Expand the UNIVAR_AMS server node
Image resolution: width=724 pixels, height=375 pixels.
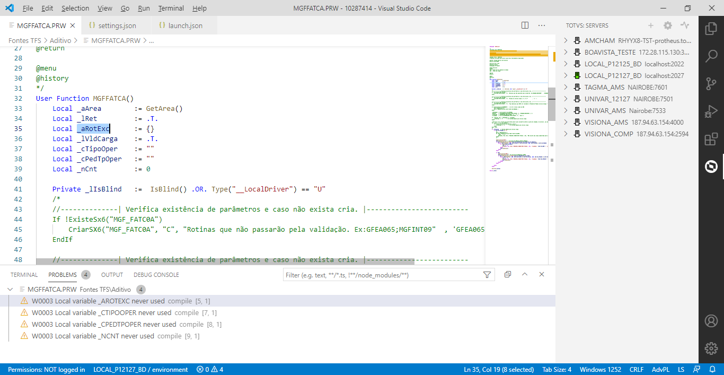click(x=566, y=111)
